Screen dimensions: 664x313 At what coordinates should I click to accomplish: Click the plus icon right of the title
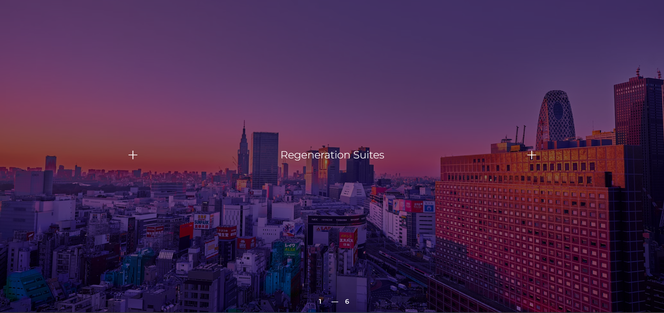532,155
